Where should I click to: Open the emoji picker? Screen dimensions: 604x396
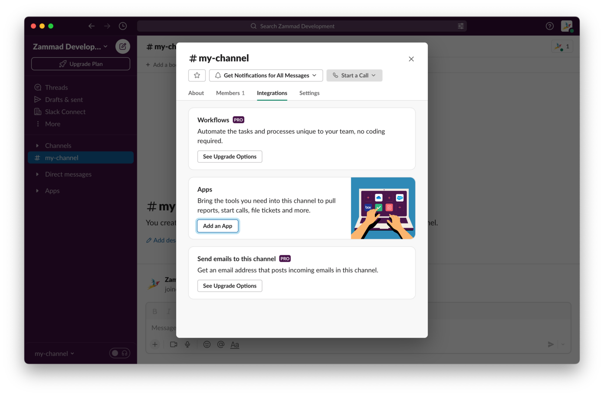[207, 344]
